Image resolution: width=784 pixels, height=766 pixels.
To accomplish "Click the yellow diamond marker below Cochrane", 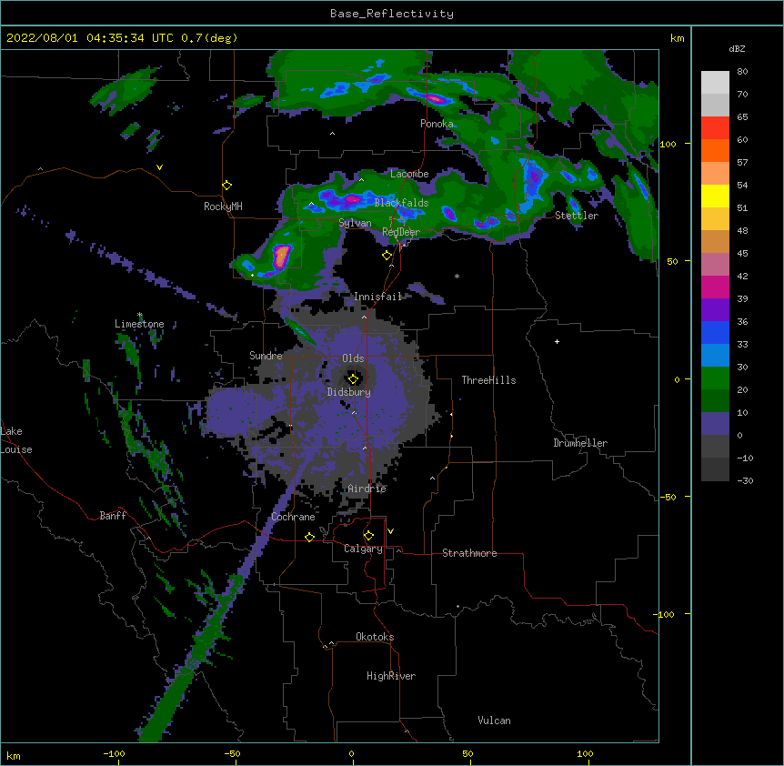I will coord(309,537).
